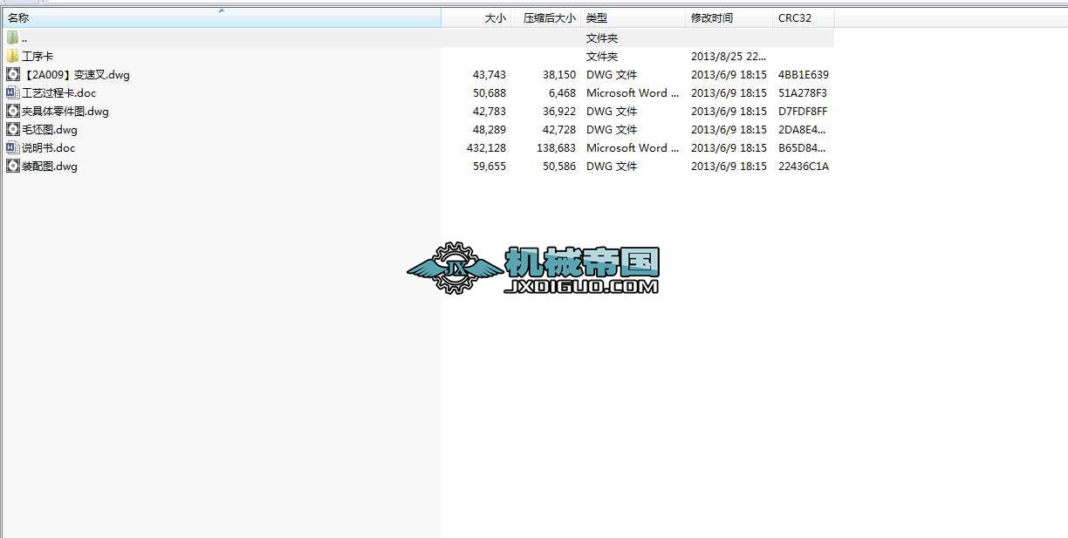This screenshot has height=538, width=1068.
Task: Select the folder name 工序卡
Action: point(38,56)
